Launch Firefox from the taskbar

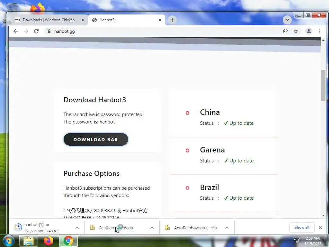tap(49, 241)
